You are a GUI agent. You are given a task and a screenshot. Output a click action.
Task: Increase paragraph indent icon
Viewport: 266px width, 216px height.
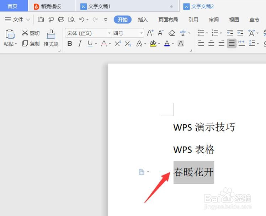pos(240,33)
